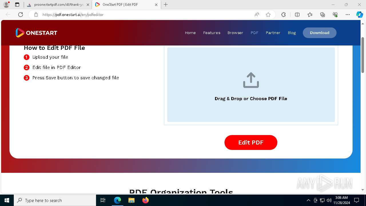This screenshot has height=206, width=366.
Task: Open browser profile avatar icon
Action: (x=6, y=5)
